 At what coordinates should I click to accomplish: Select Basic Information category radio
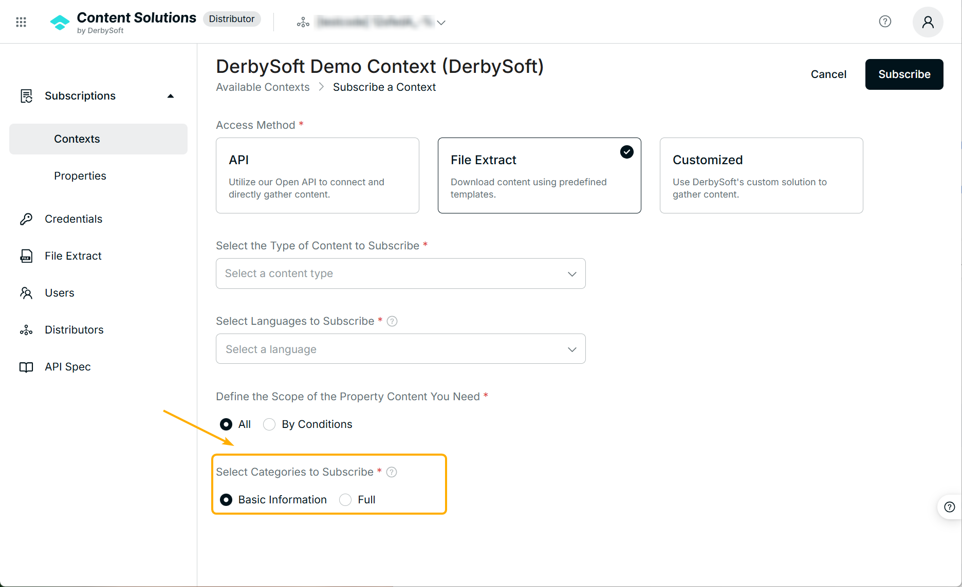tap(226, 500)
